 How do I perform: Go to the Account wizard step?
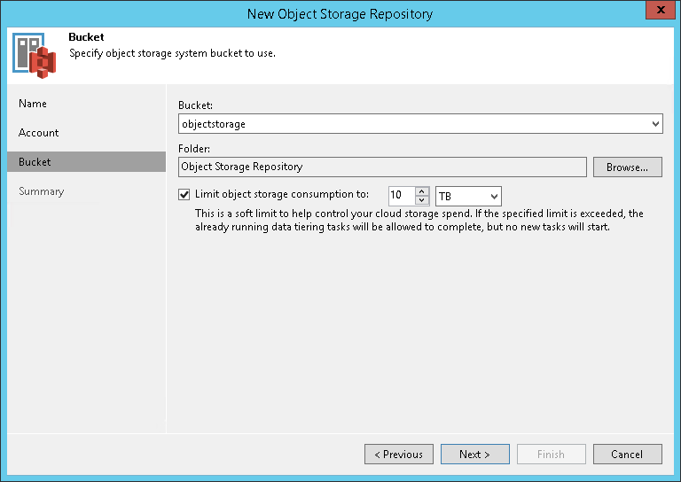[x=39, y=133]
